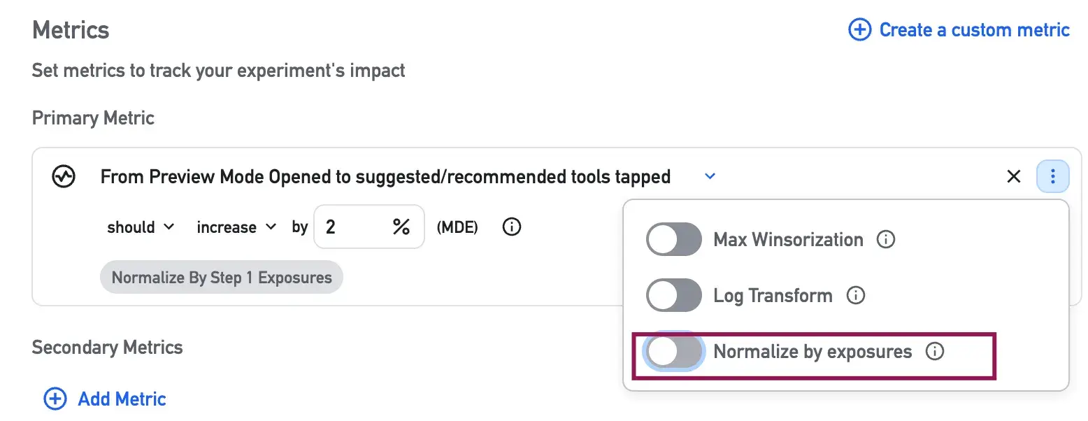Click the primary metric name text
Viewport: 1088px width, 421px height.
tap(385, 177)
